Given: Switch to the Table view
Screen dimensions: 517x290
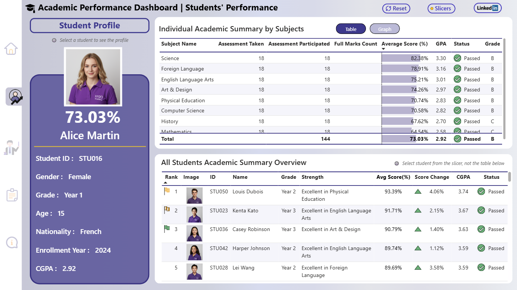Looking at the screenshot, I should tap(351, 29).
